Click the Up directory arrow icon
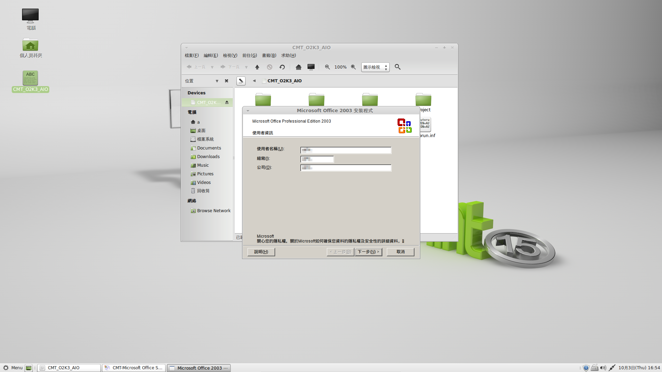Screen dimensions: 662x372 tap(257, 67)
